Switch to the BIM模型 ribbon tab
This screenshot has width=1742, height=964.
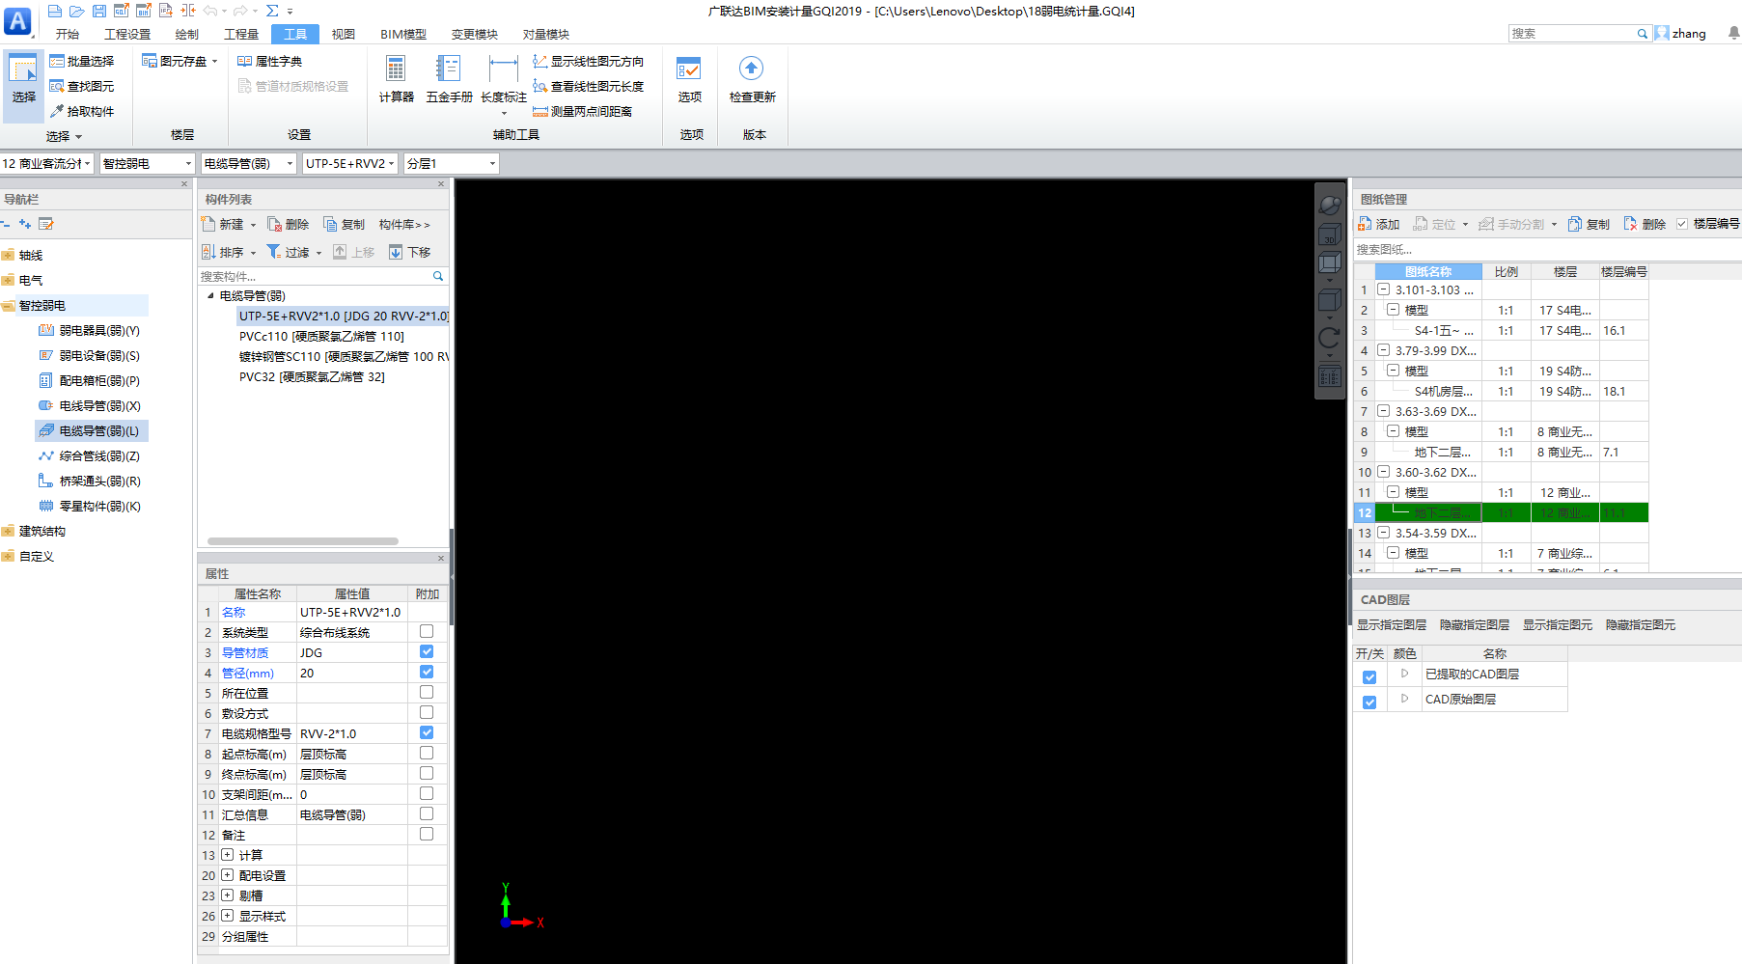[403, 34]
